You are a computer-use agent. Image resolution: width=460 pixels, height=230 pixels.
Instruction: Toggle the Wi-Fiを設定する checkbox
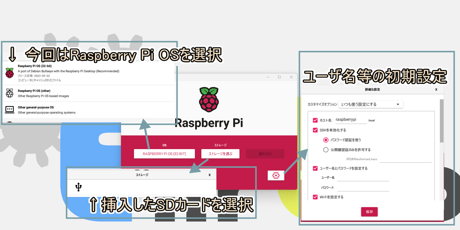315,197
